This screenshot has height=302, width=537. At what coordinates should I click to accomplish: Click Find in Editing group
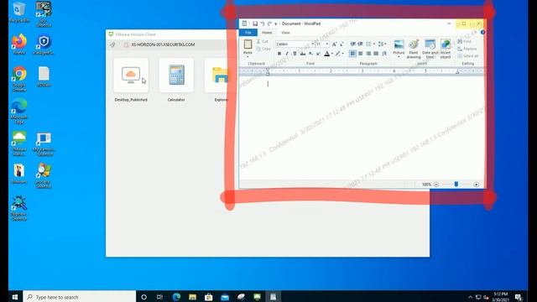click(465, 41)
